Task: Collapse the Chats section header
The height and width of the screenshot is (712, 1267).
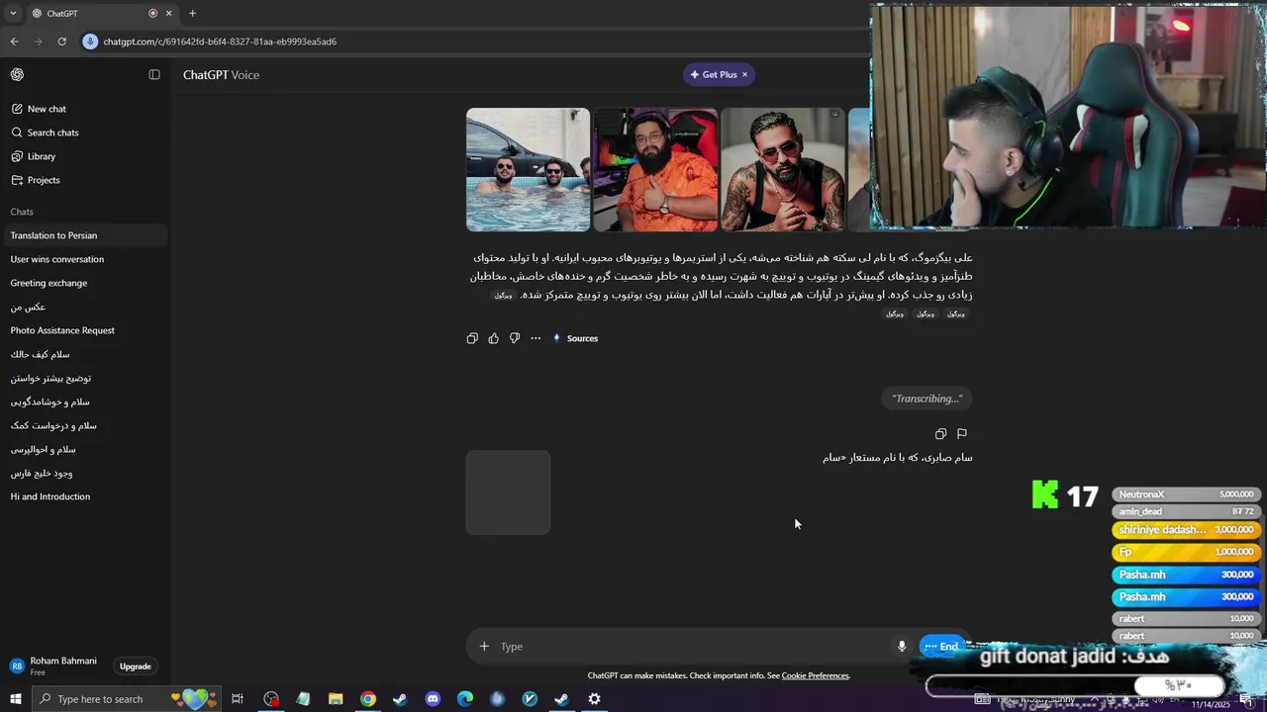Action: 22,212
